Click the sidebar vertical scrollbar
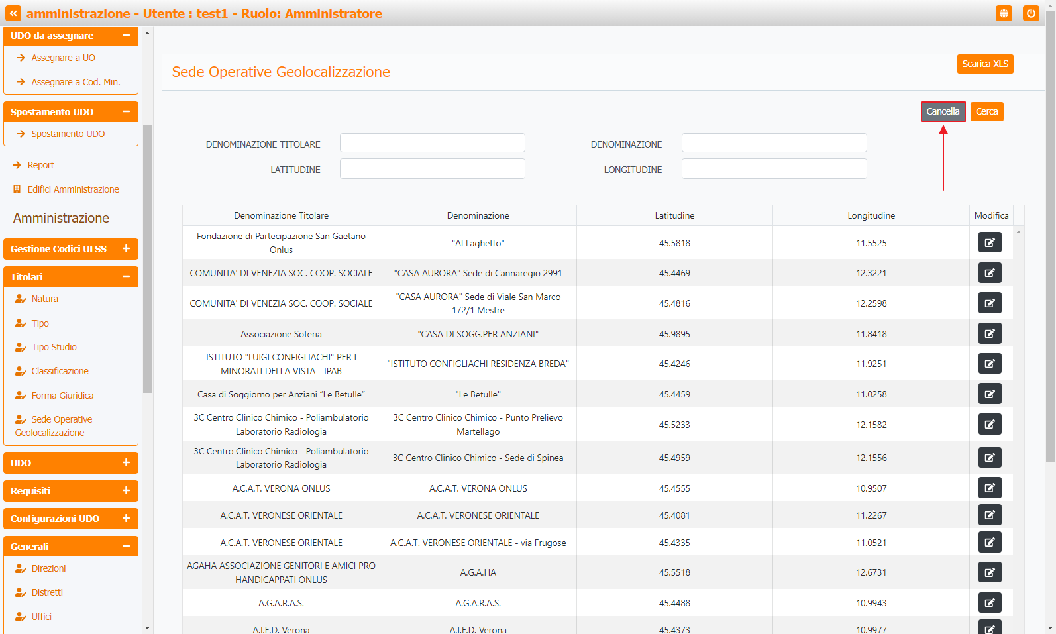Viewport: 1056px width, 634px height. point(147,258)
